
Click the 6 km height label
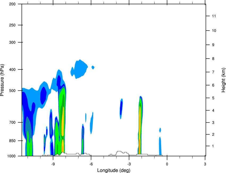point(213,85)
